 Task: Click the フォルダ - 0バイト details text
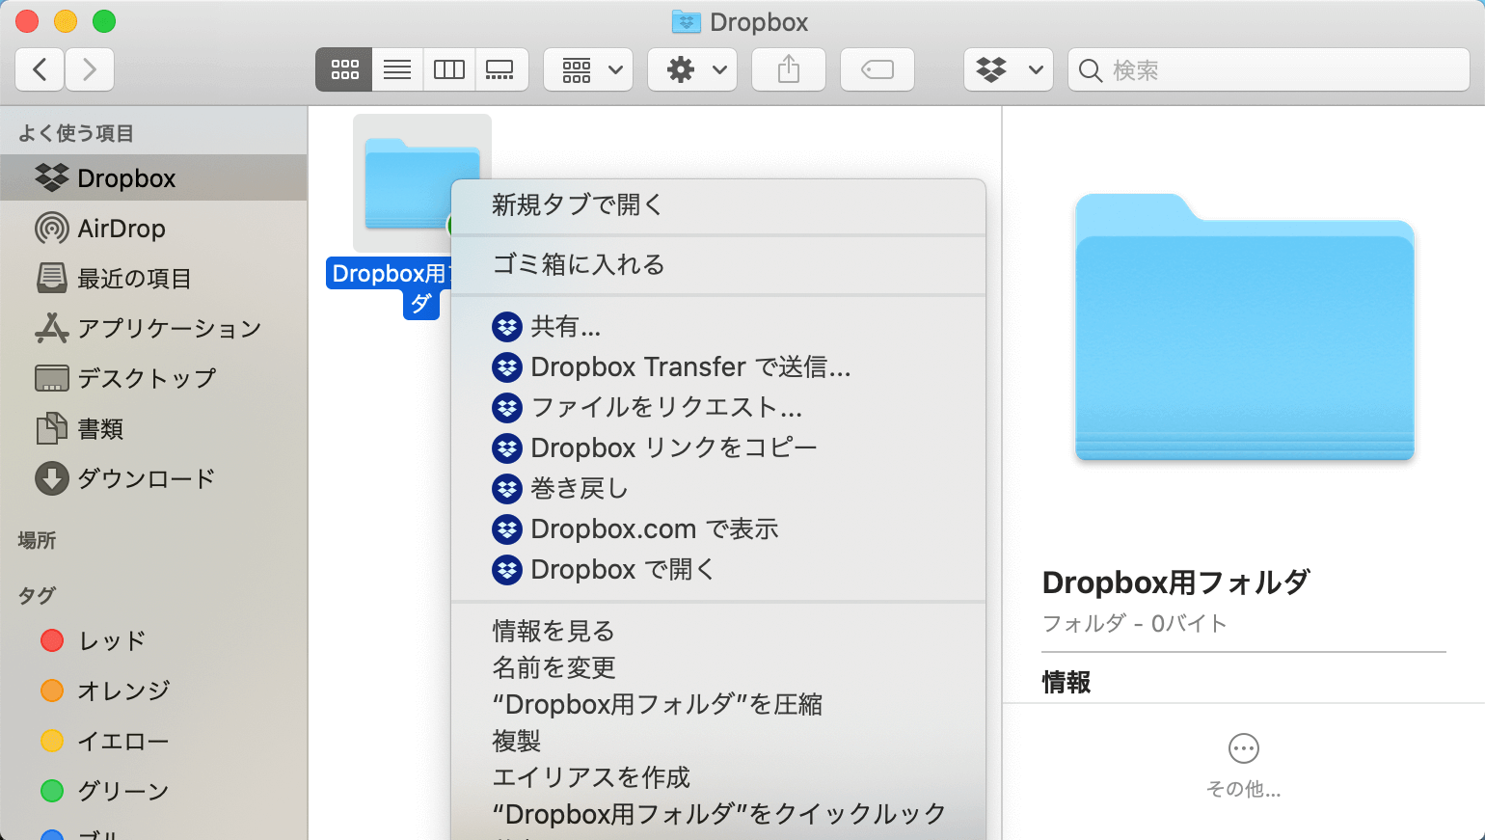tap(1135, 624)
